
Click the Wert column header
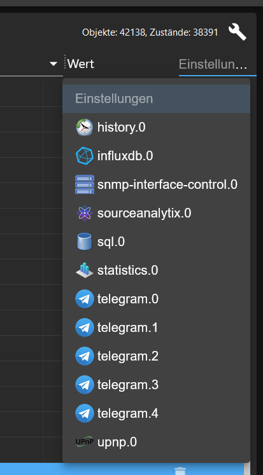(x=81, y=64)
